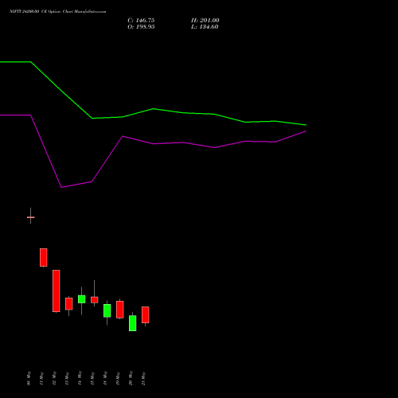Viewport: 398px width, 398px height.
Task: Click the close value C: 146.75
Action: tap(141, 21)
